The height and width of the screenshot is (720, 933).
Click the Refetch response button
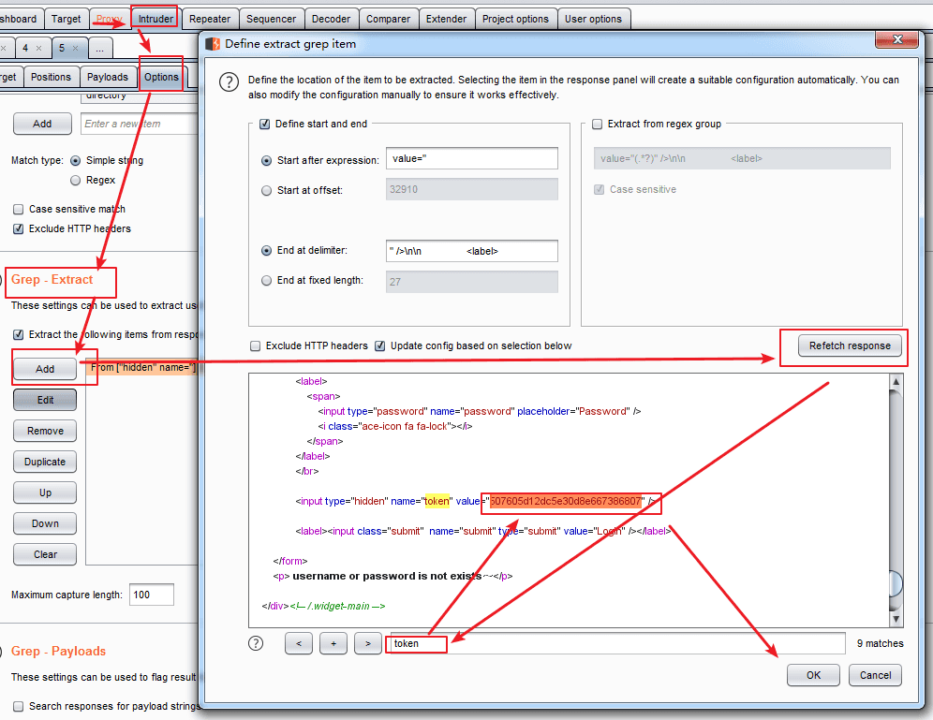click(850, 346)
